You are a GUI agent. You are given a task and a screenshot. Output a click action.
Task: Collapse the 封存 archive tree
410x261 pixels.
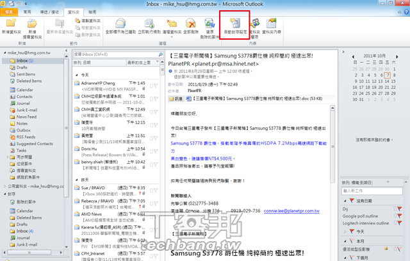tap(4, 194)
